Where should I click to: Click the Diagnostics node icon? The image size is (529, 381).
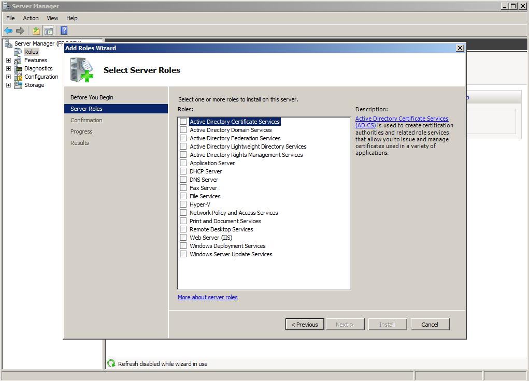(x=18, y=68)
